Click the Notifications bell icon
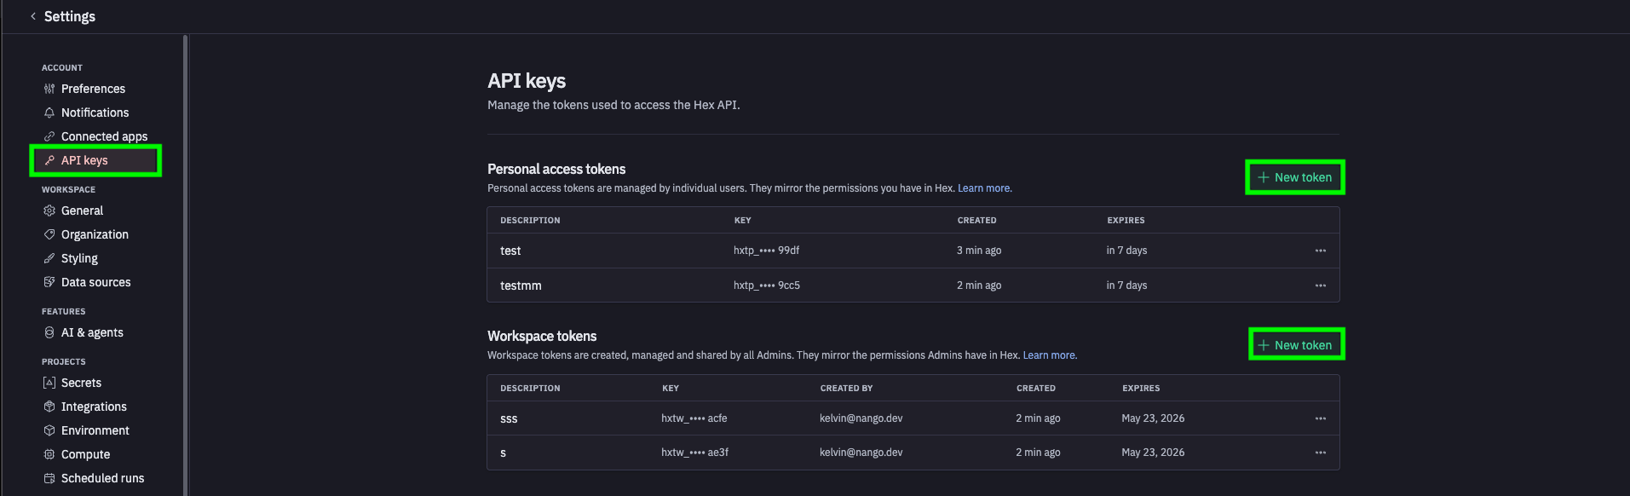Image resolution: width=1630 pixels, height=496 pixels. [x=49, y=112]
